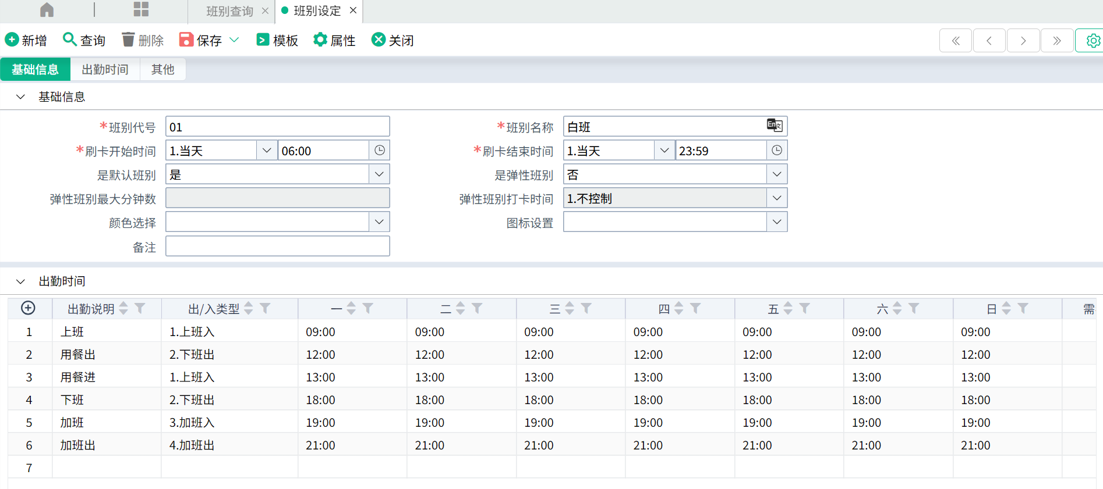Open the grid apps menu icon
1103x489 pixels.
141,9
